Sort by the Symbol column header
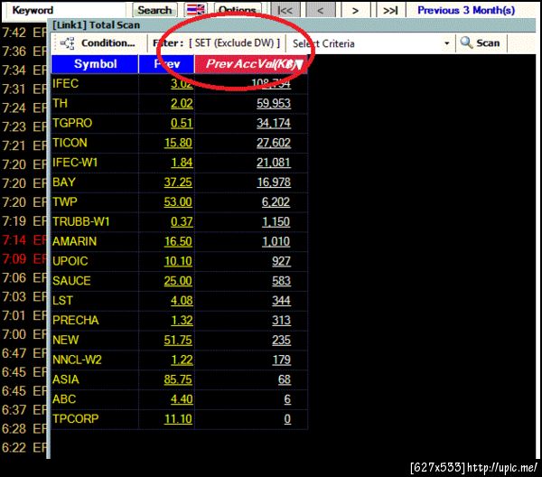The height and width of the screenshot is (477, 542). coord(95,64)
